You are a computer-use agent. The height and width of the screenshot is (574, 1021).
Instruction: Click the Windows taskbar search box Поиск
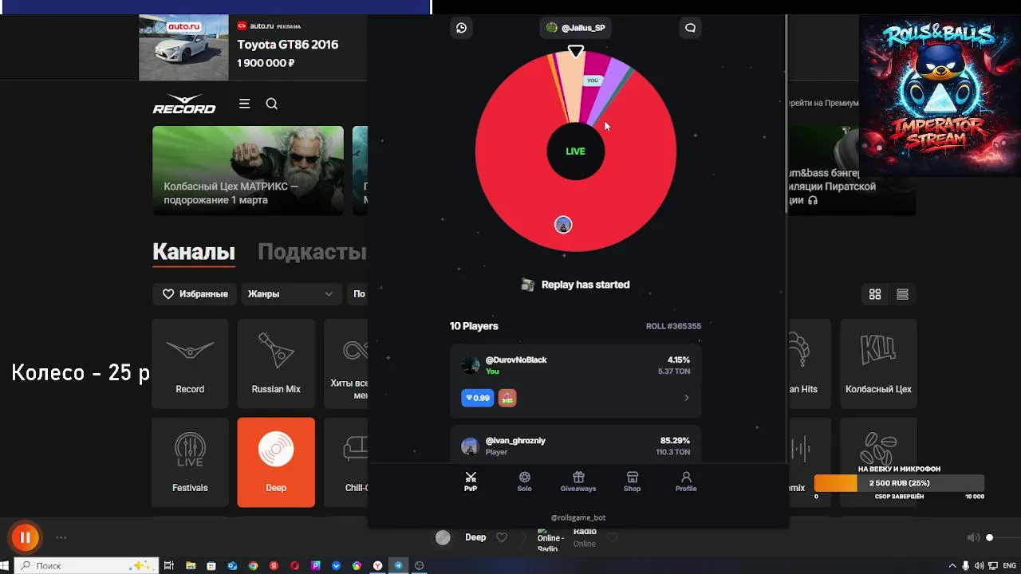click(x=85, y=565)
